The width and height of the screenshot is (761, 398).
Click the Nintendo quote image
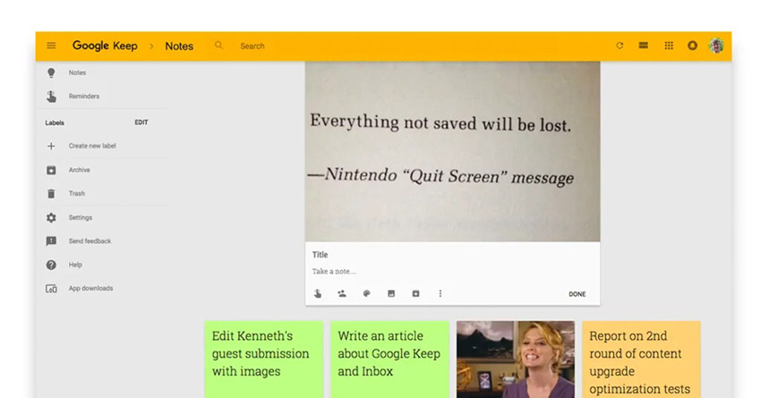point(452,151)
